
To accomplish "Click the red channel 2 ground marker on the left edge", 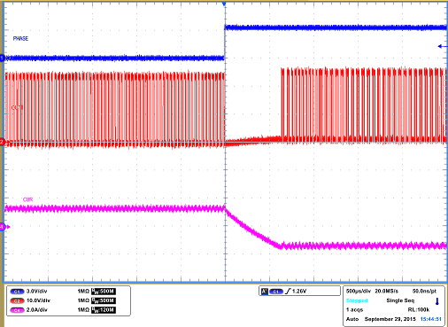I will point(3,143).
